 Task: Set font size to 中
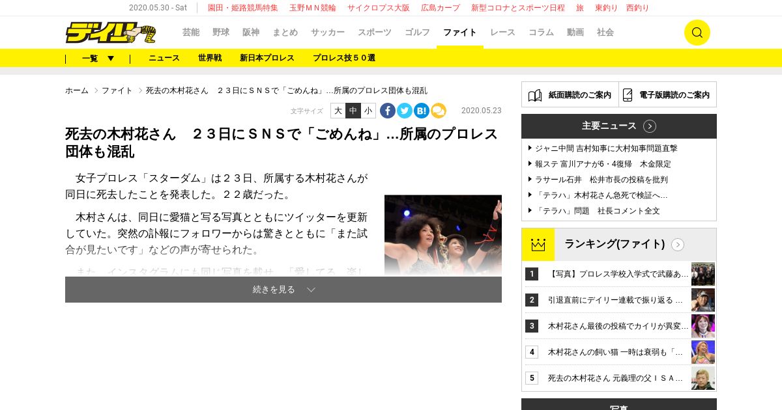click(353, 111)
